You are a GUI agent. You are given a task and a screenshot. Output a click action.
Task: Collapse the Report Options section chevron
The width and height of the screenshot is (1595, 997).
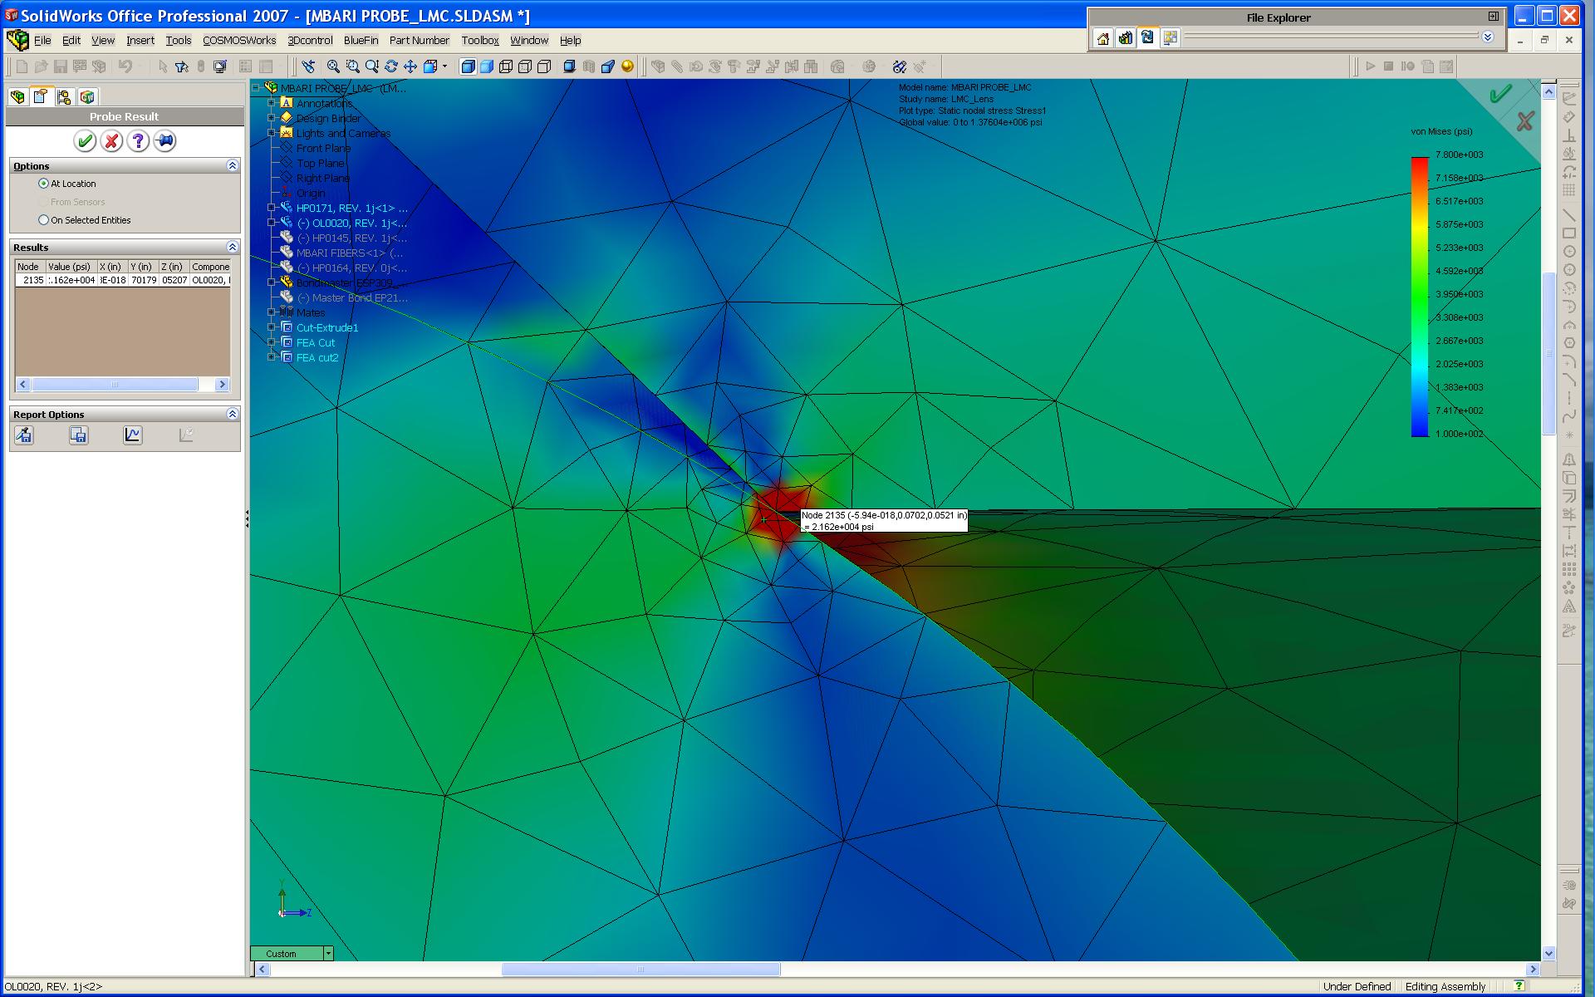coord(233,414)
